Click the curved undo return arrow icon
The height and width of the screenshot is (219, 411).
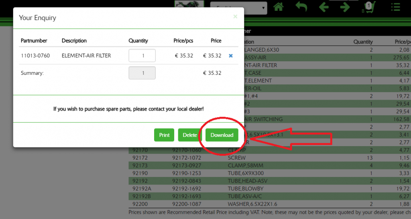tap(301, 7)
